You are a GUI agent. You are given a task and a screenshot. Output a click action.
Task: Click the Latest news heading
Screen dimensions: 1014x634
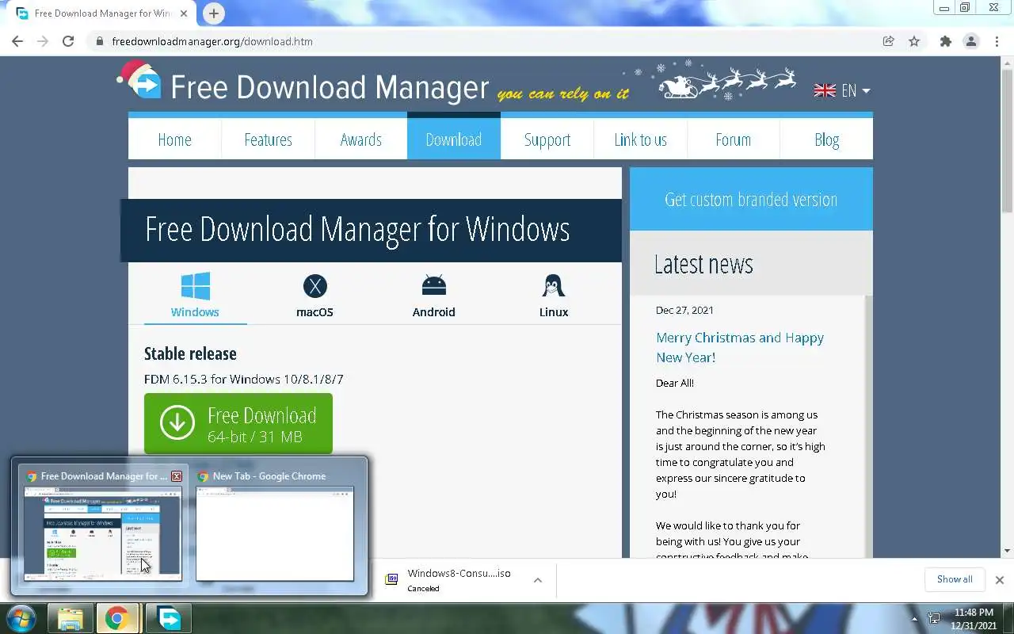click(x=703, y=264)
